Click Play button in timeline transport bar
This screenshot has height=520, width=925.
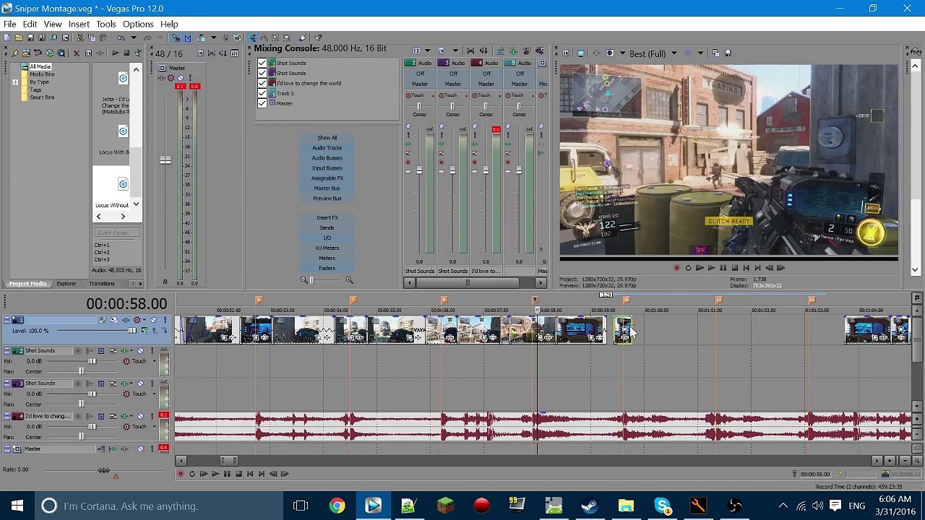click(215, 474)
